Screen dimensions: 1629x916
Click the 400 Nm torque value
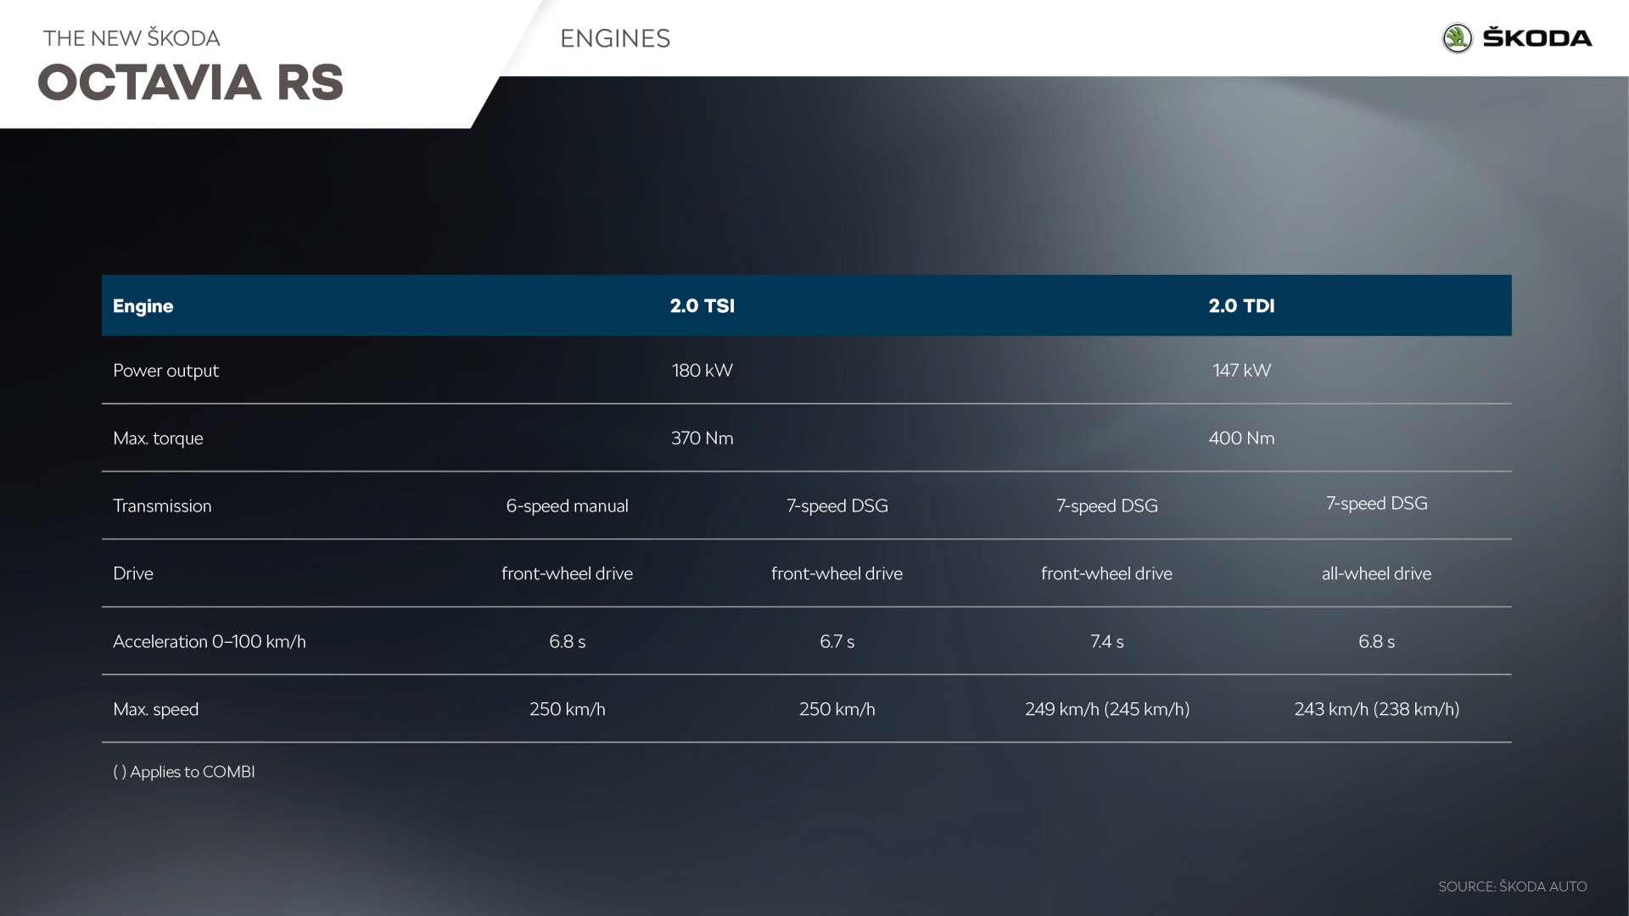click(1241, 438)
